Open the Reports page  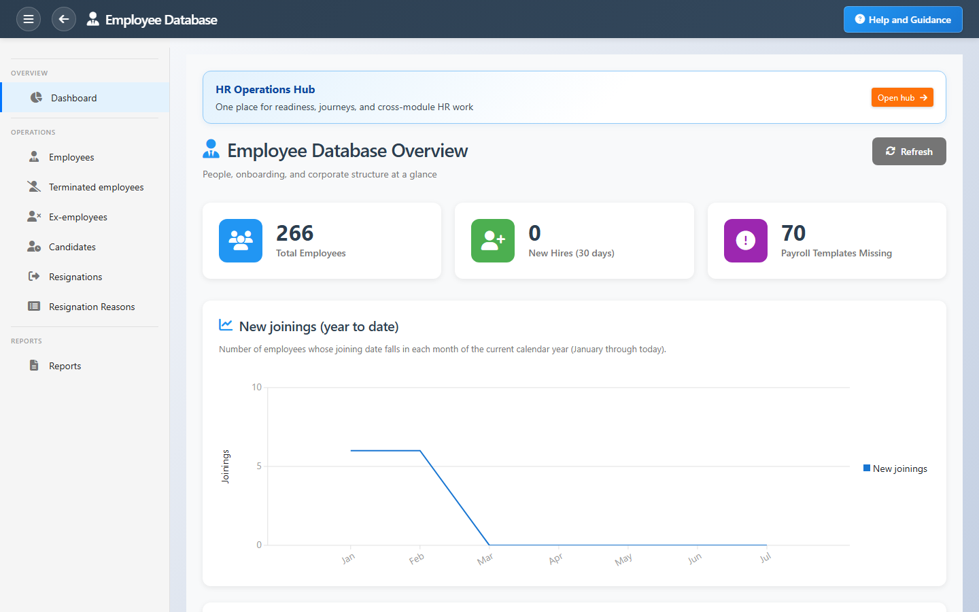pyautogui.click(x=86, y=366)
